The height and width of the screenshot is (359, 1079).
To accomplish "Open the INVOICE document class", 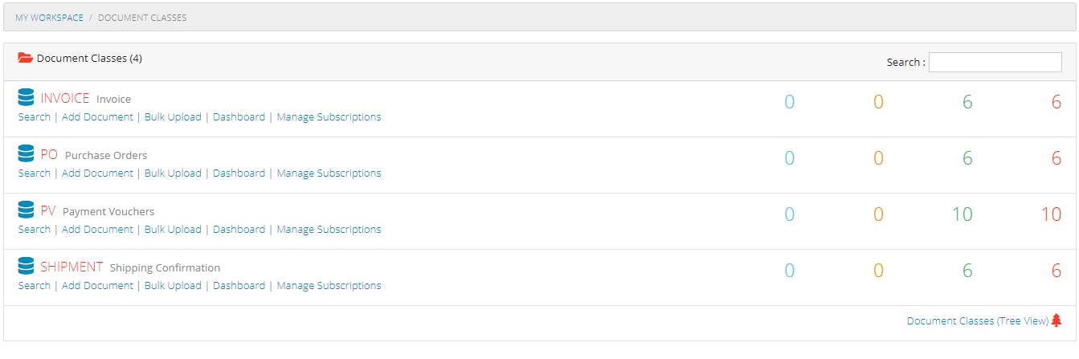I will pyautogui.click(x=65, y=98).
